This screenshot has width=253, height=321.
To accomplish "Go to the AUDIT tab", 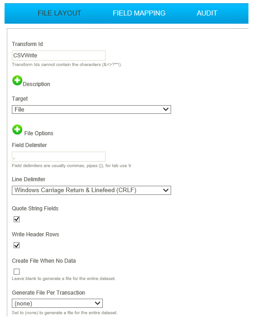I will [207, 13].
